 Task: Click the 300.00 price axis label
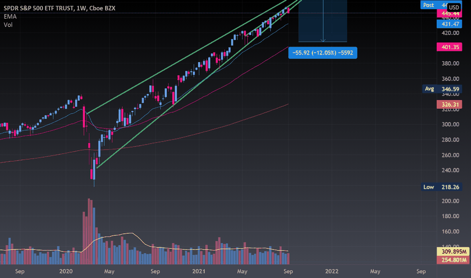450,124
